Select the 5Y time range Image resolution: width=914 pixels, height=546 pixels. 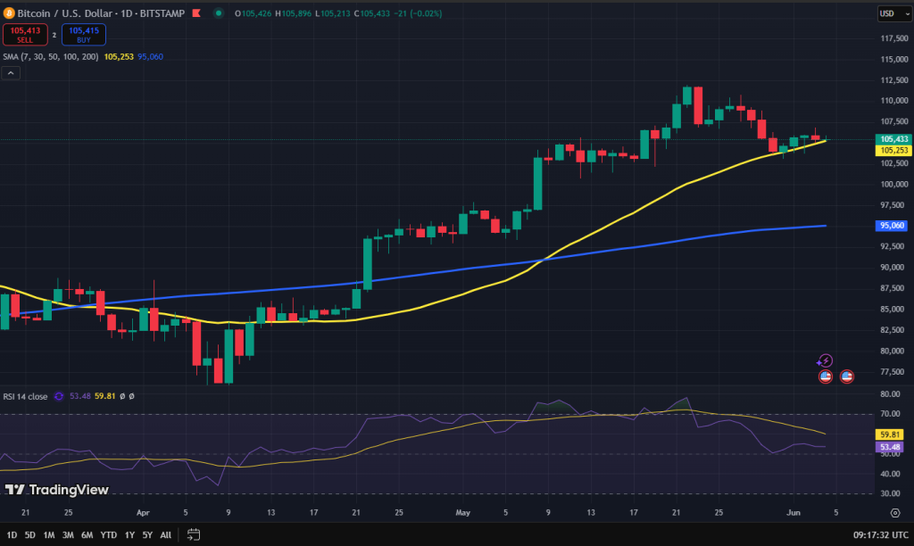(x=147, y=534)
